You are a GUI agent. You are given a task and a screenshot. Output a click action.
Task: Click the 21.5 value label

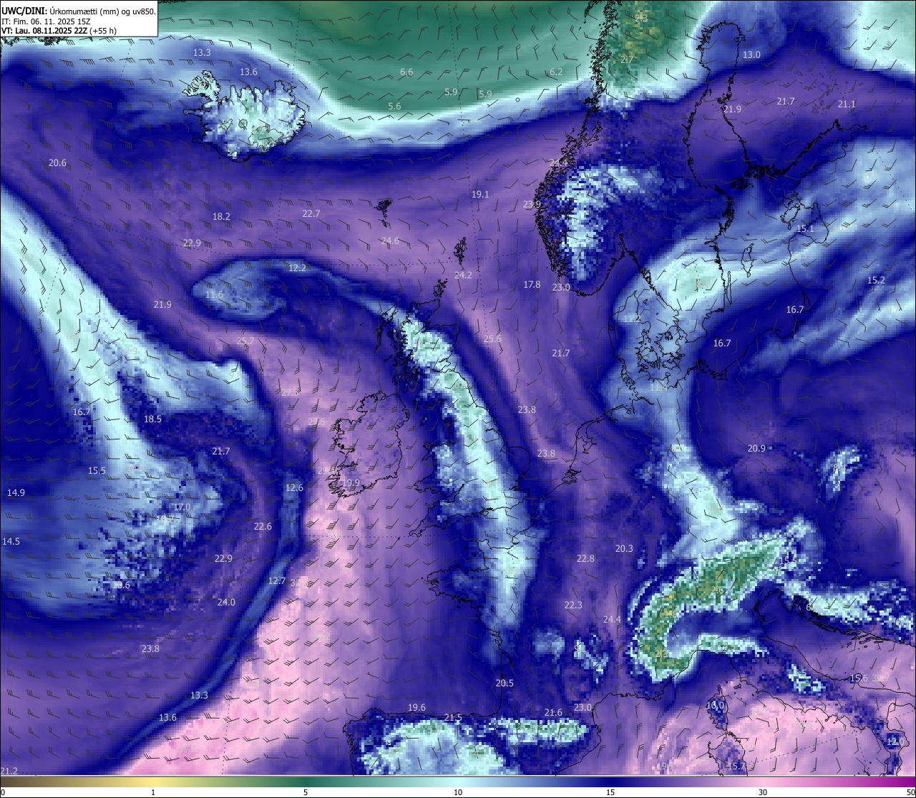click(x=453, y=718)
